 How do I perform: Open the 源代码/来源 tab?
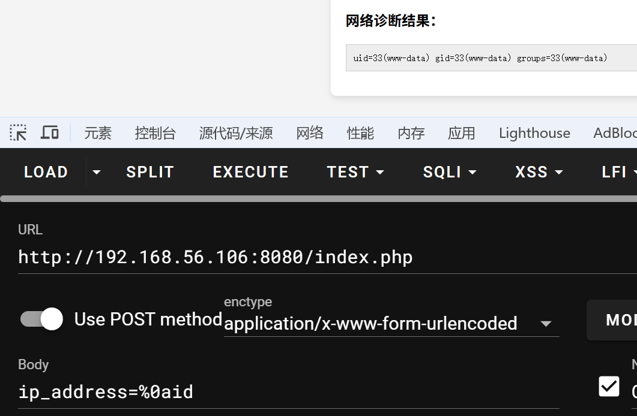pyautogui.click(x=236, y=133)
